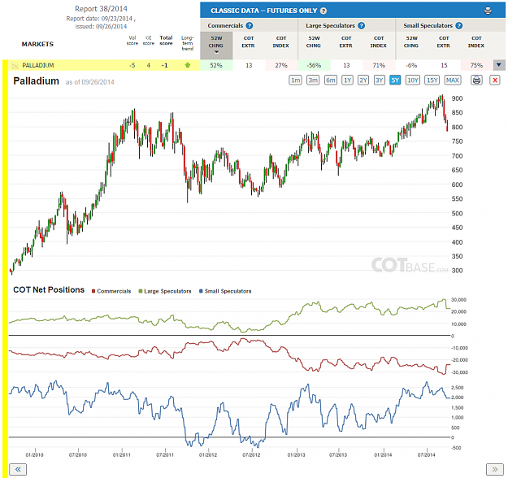508x478 pixels.
Task: Sort by Commercials 52W CHNG column
Action: coord(216,45)
